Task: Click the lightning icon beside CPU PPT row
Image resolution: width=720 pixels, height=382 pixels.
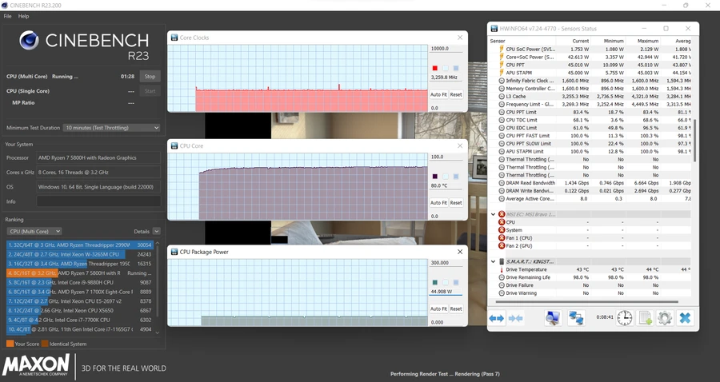Action: click(x=502, y=65)
